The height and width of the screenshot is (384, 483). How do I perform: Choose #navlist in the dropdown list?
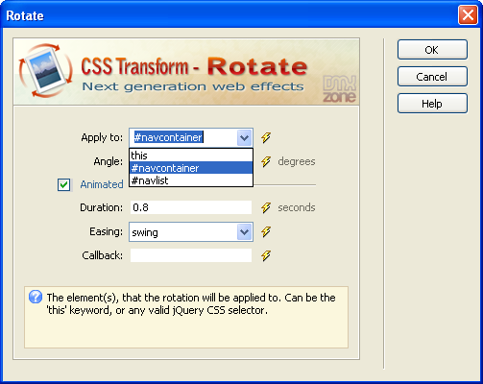click(191, 180)
